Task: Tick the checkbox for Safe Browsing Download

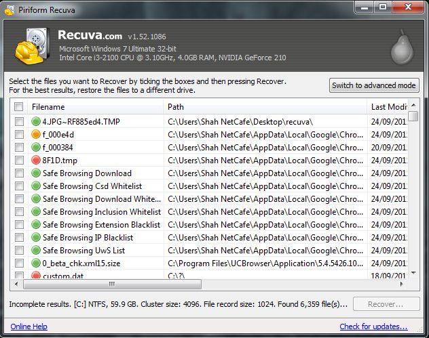Action: (x=19, y=173)
